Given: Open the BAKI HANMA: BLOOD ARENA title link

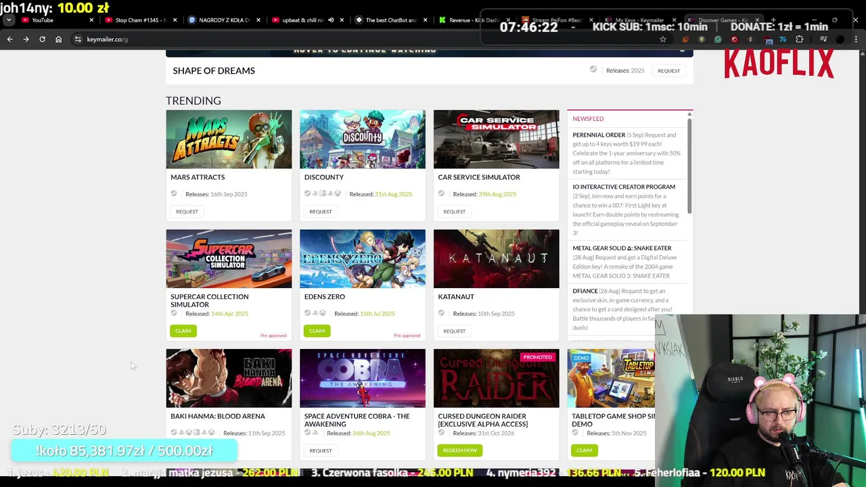Looking at the screenshot, I should 218,417.
